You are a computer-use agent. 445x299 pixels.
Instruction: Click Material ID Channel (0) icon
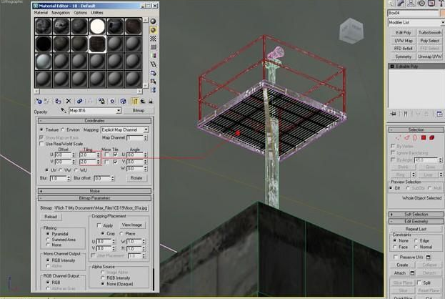pos(112,101)
